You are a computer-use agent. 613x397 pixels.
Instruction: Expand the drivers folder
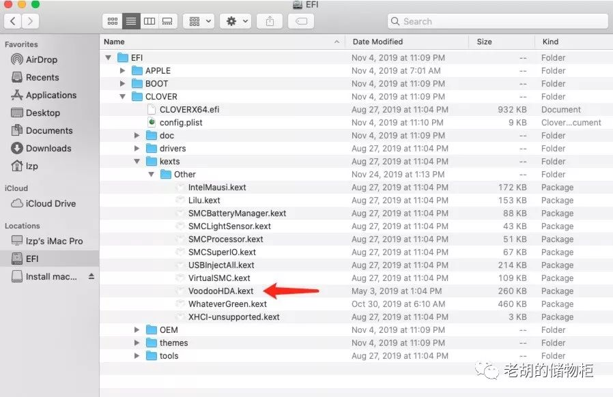coord(137,149)
